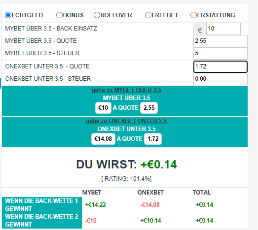258x230 pixels.
Task: Focus the Onexbet quote field 1.72
Action: click(221, 66)
